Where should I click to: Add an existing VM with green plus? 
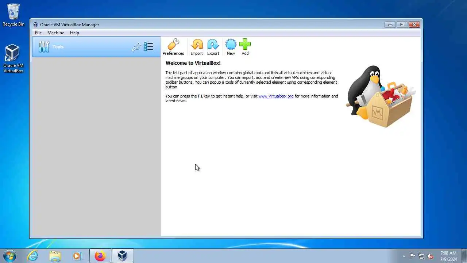click(x=245, y=47)
